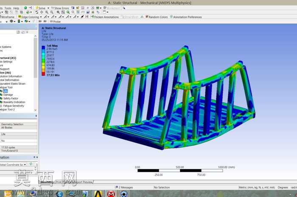Switch to the Print Preview tab
This screenshot has width=297, height=197.
63,182
